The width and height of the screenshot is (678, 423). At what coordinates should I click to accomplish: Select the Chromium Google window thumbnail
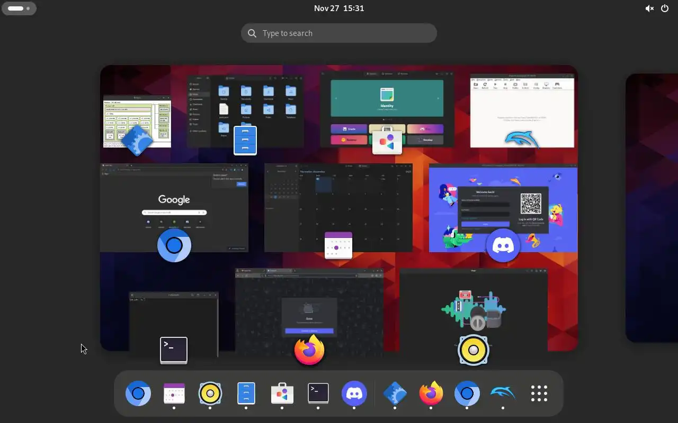coord(174,208)
